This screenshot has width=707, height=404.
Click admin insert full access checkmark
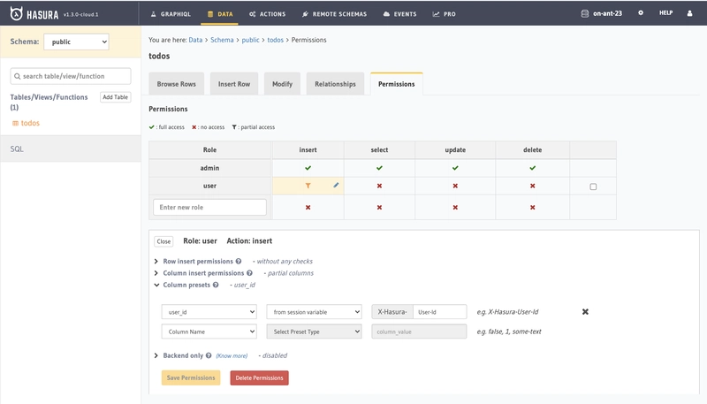(308, 168)
